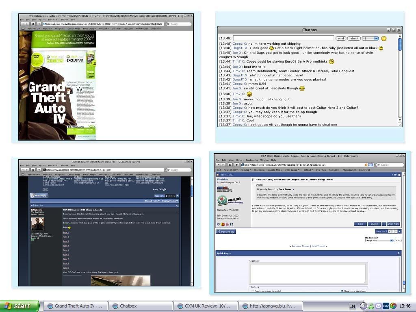Click forward arrow in Evo-Web Forums window
This screenshot has width=416, height=312.
tap(223, 165)
